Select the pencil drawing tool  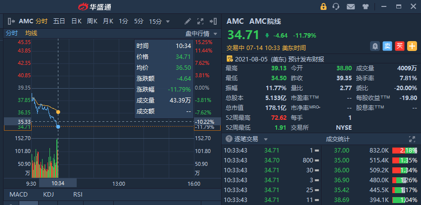187,21
